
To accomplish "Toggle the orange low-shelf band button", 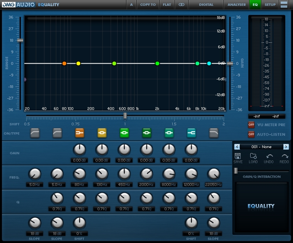I will tap(79, 133).
